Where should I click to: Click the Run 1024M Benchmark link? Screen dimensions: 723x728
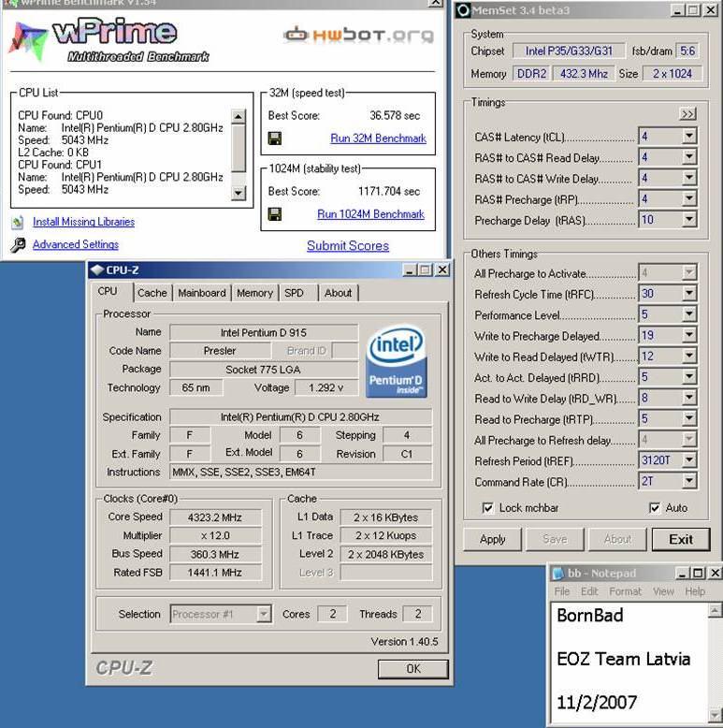(370, 214)
